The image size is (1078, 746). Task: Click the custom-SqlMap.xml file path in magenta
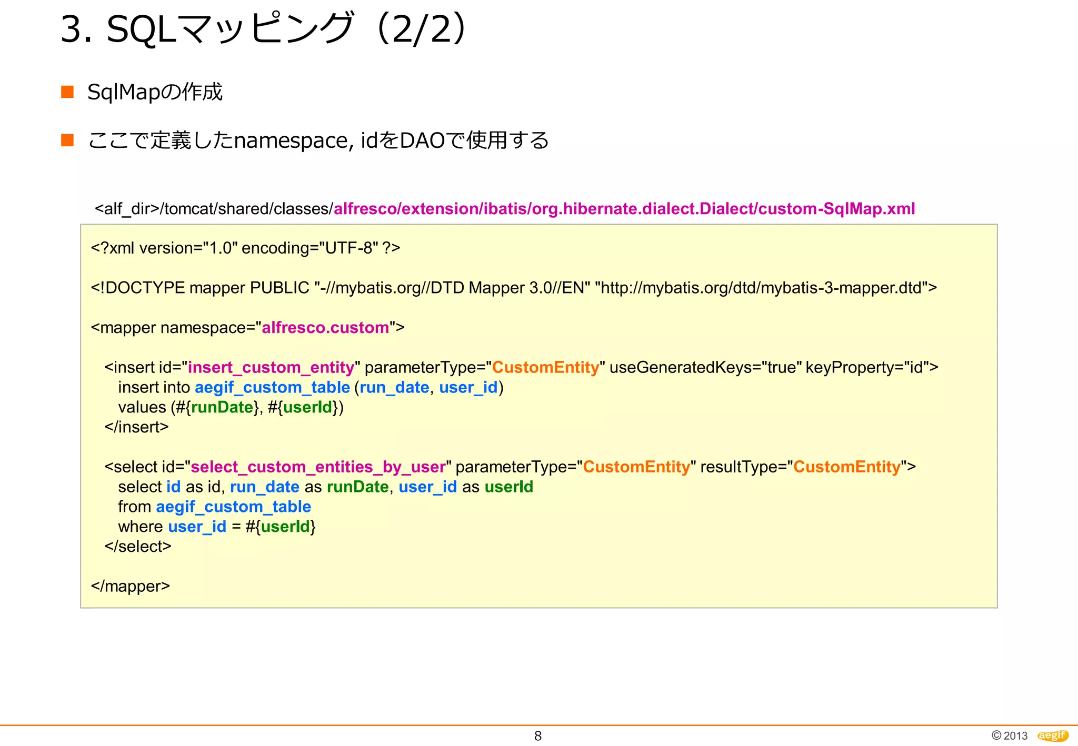[624, 209]
